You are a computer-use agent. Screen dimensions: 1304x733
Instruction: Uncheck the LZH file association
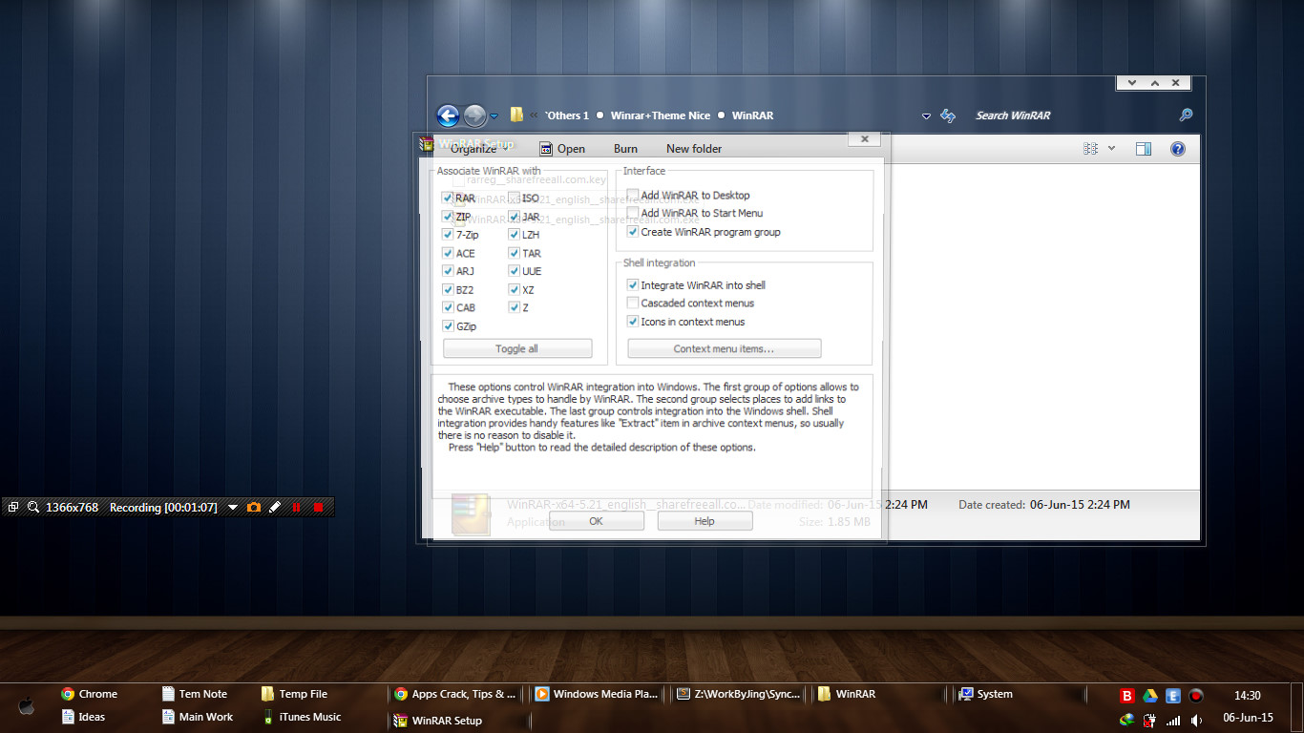[x=515, y=235]
